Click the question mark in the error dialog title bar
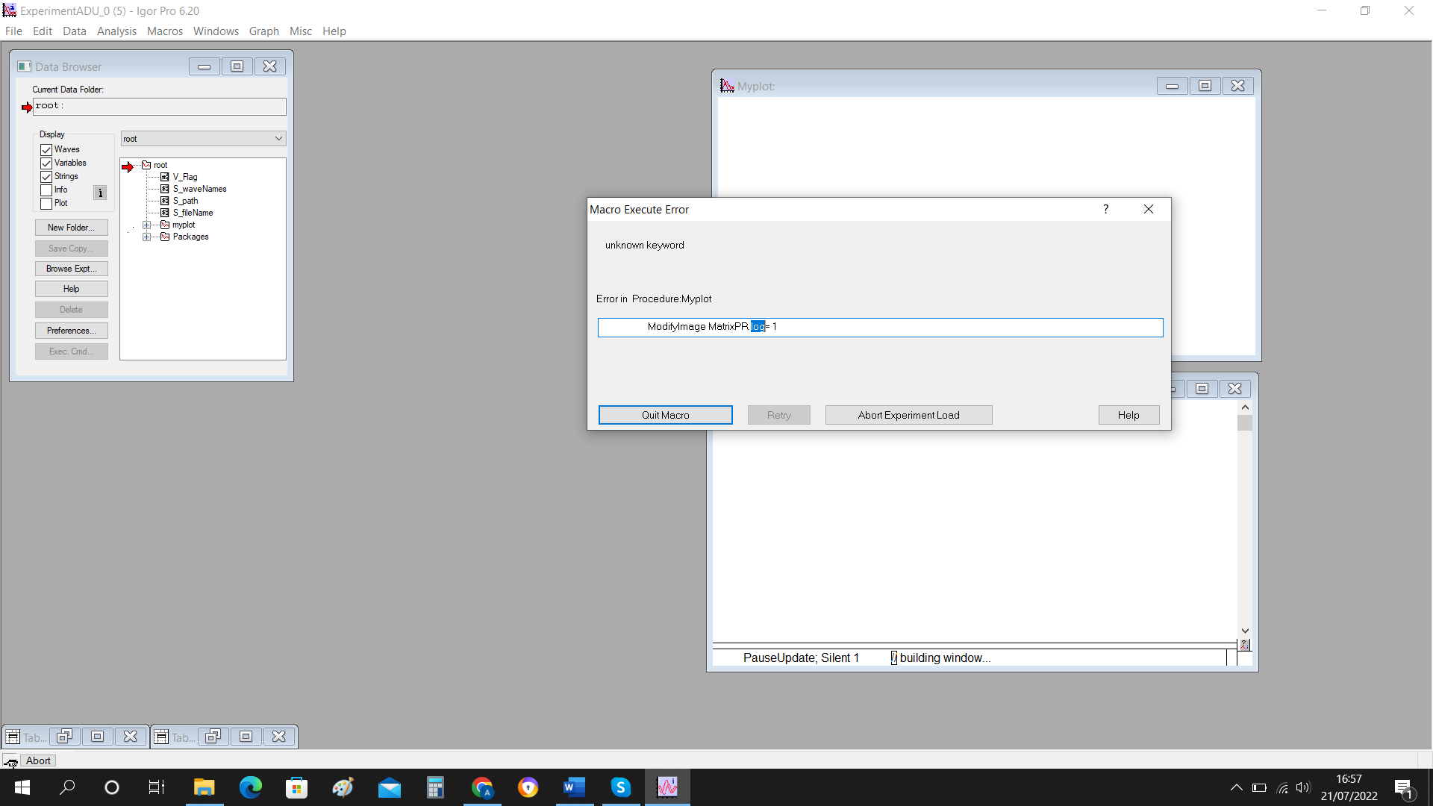This screenshot has height=806, width=1433. click(x=1105, y=209)
